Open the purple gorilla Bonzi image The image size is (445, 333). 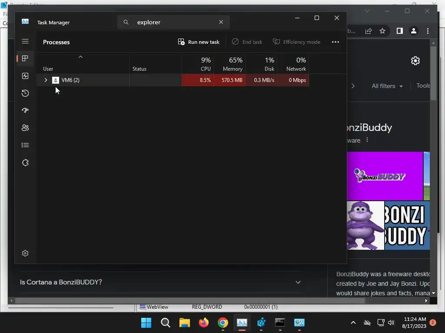pos(365,225)
